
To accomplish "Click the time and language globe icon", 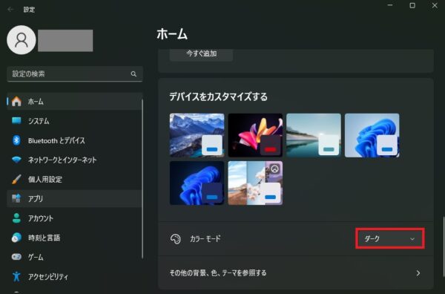I will click(16, 238).
